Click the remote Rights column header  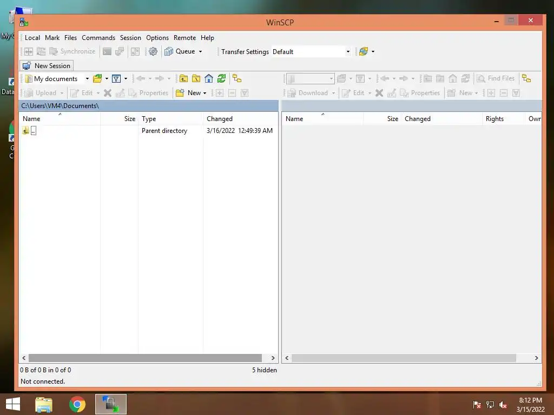point(503,119)
